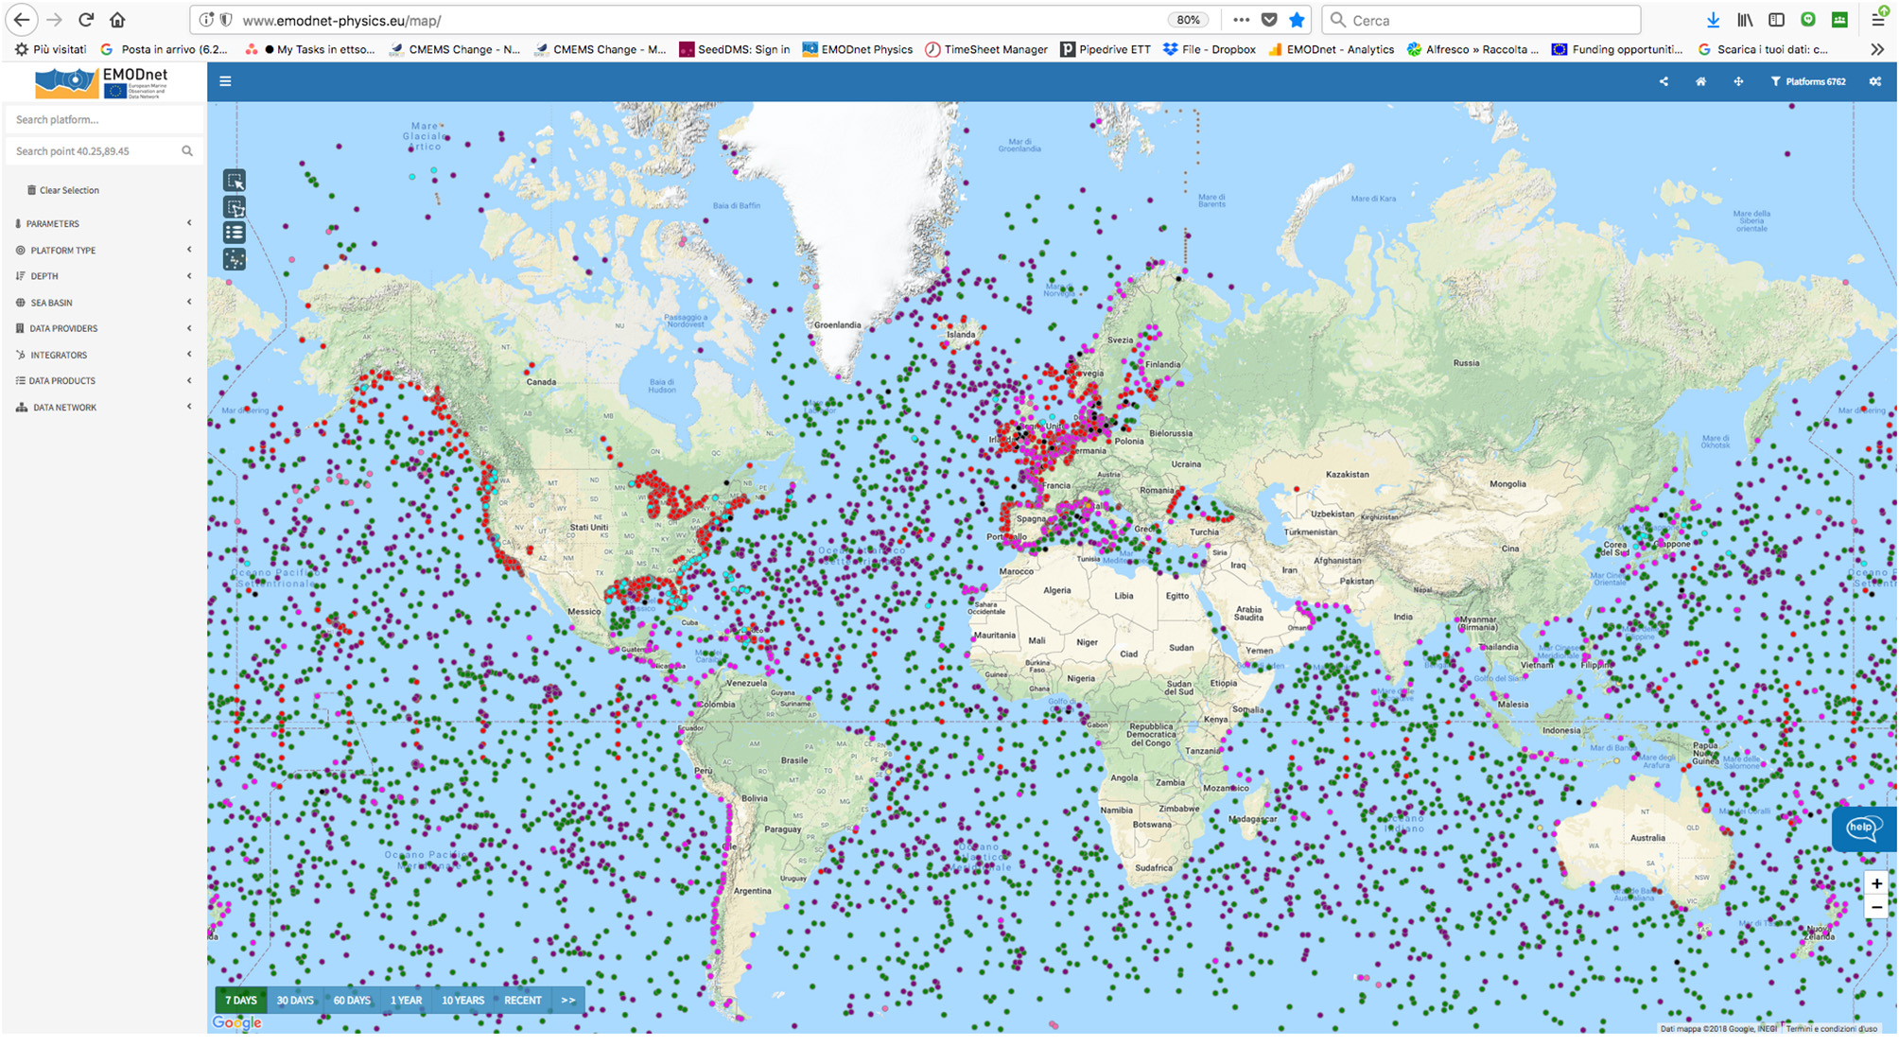Open the DATA PRODUCTS menu item
Image resolution: width=1899 pixels, height=1064 pixels.
[x=61, y=381]
